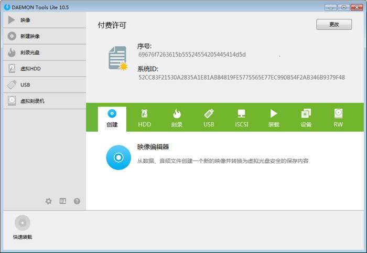Viewport: 367px width, 253px height.
Task: Select the 系统ID value 52CC83F2...
Action: [242, 77]
